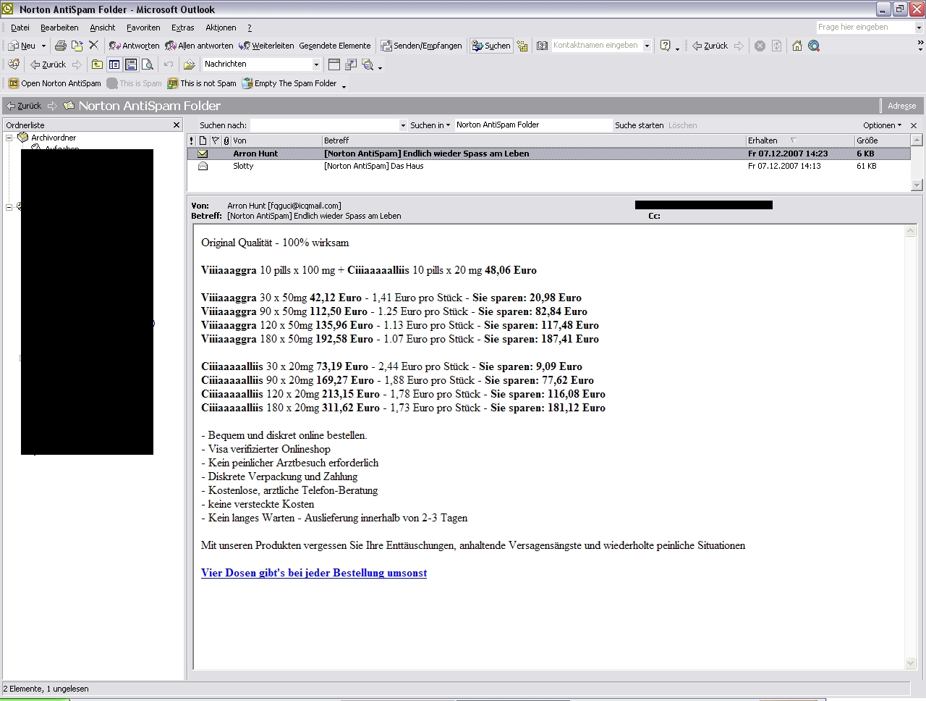Sort messages by Betreff column header
The width and height of the screenshot is (926, 701).
[x=533, y=140]
